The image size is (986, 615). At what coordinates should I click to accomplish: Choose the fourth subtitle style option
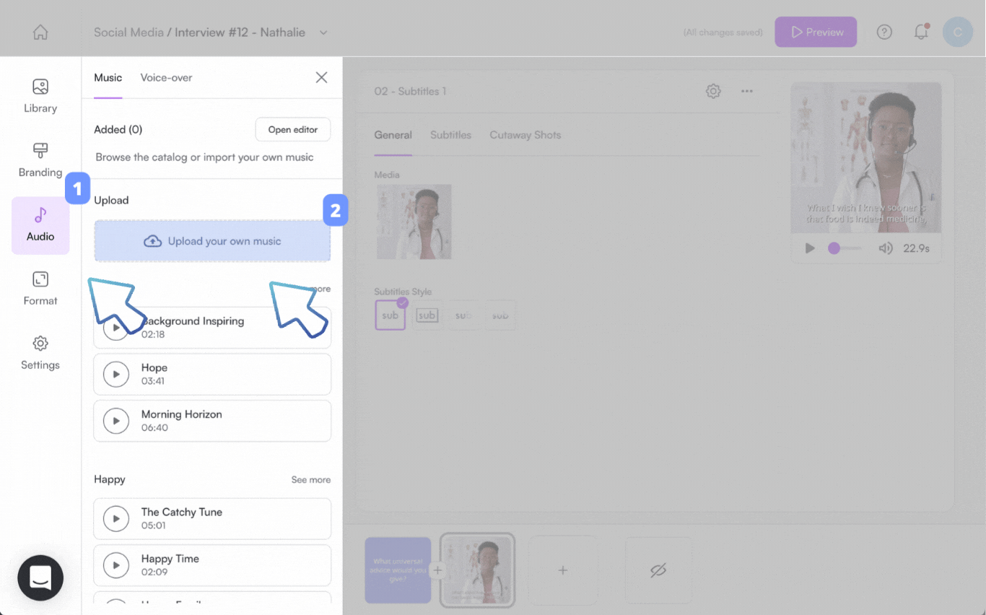500,315
